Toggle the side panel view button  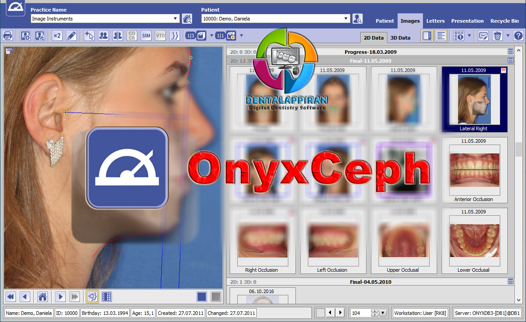click(x=426, y=36)
